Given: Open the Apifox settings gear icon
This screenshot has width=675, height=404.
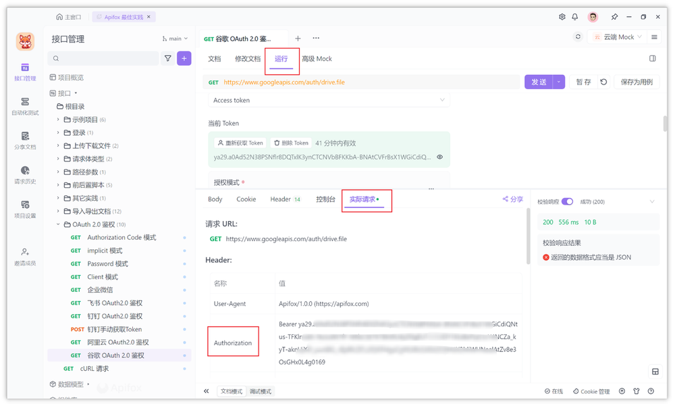Looking at the screenshot, I should point(562,16).
